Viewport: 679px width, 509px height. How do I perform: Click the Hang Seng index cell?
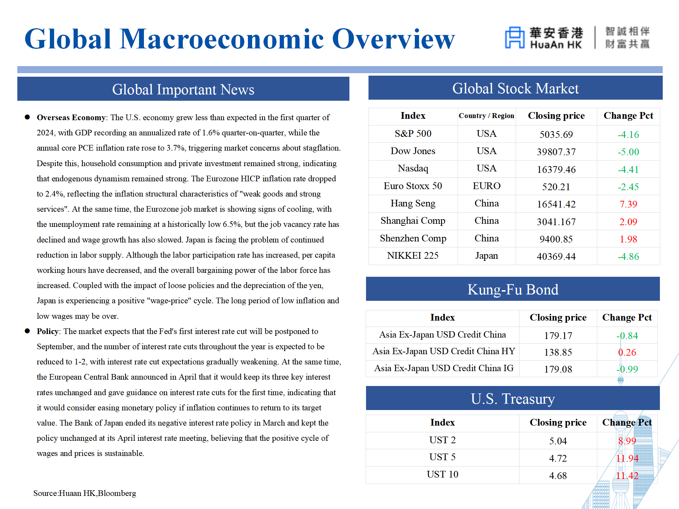[413, 203]
